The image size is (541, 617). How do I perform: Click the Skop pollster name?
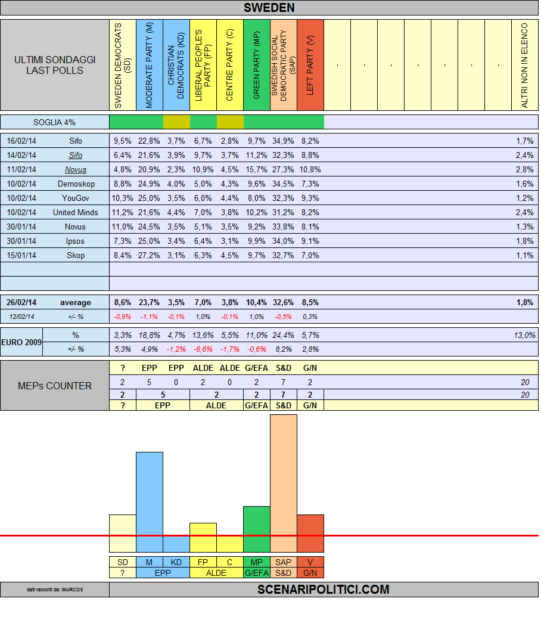76,255
